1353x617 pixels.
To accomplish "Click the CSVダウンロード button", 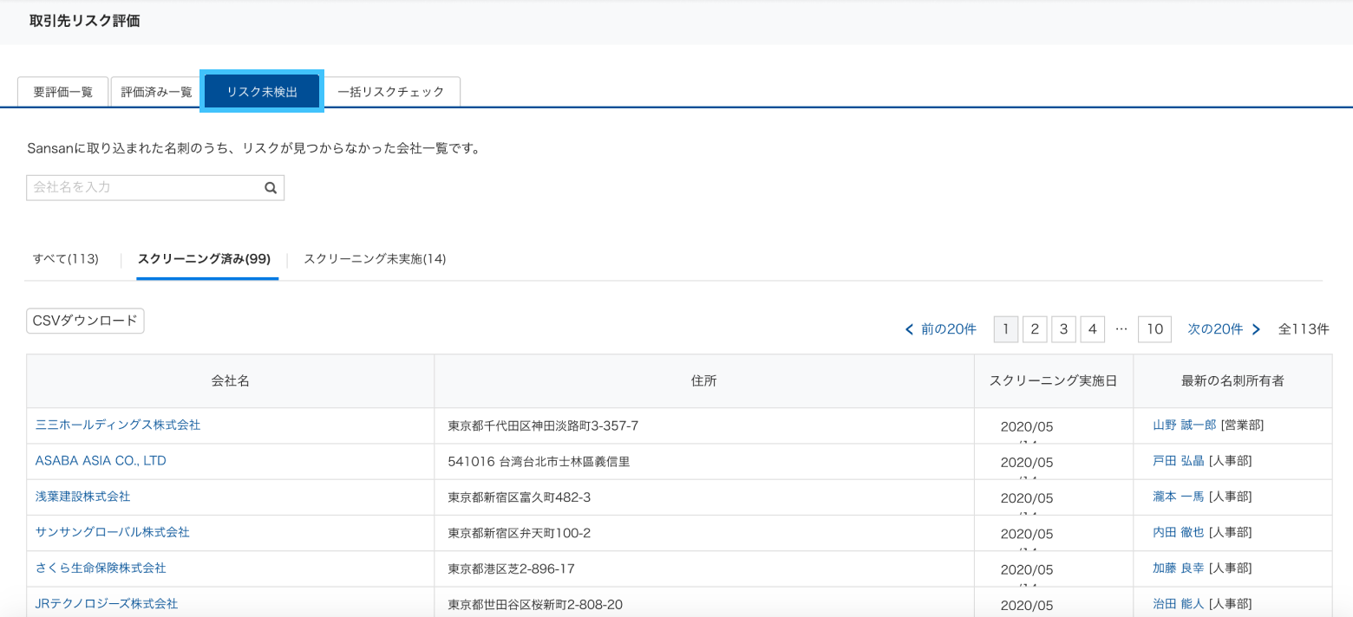I will pos(85,321).
